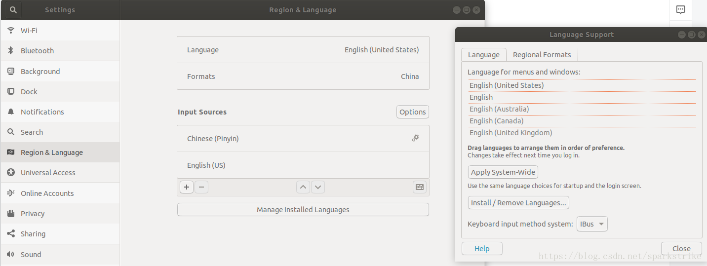
Task: Click the Dock icon in the sidebar
Action: (11, 91)
